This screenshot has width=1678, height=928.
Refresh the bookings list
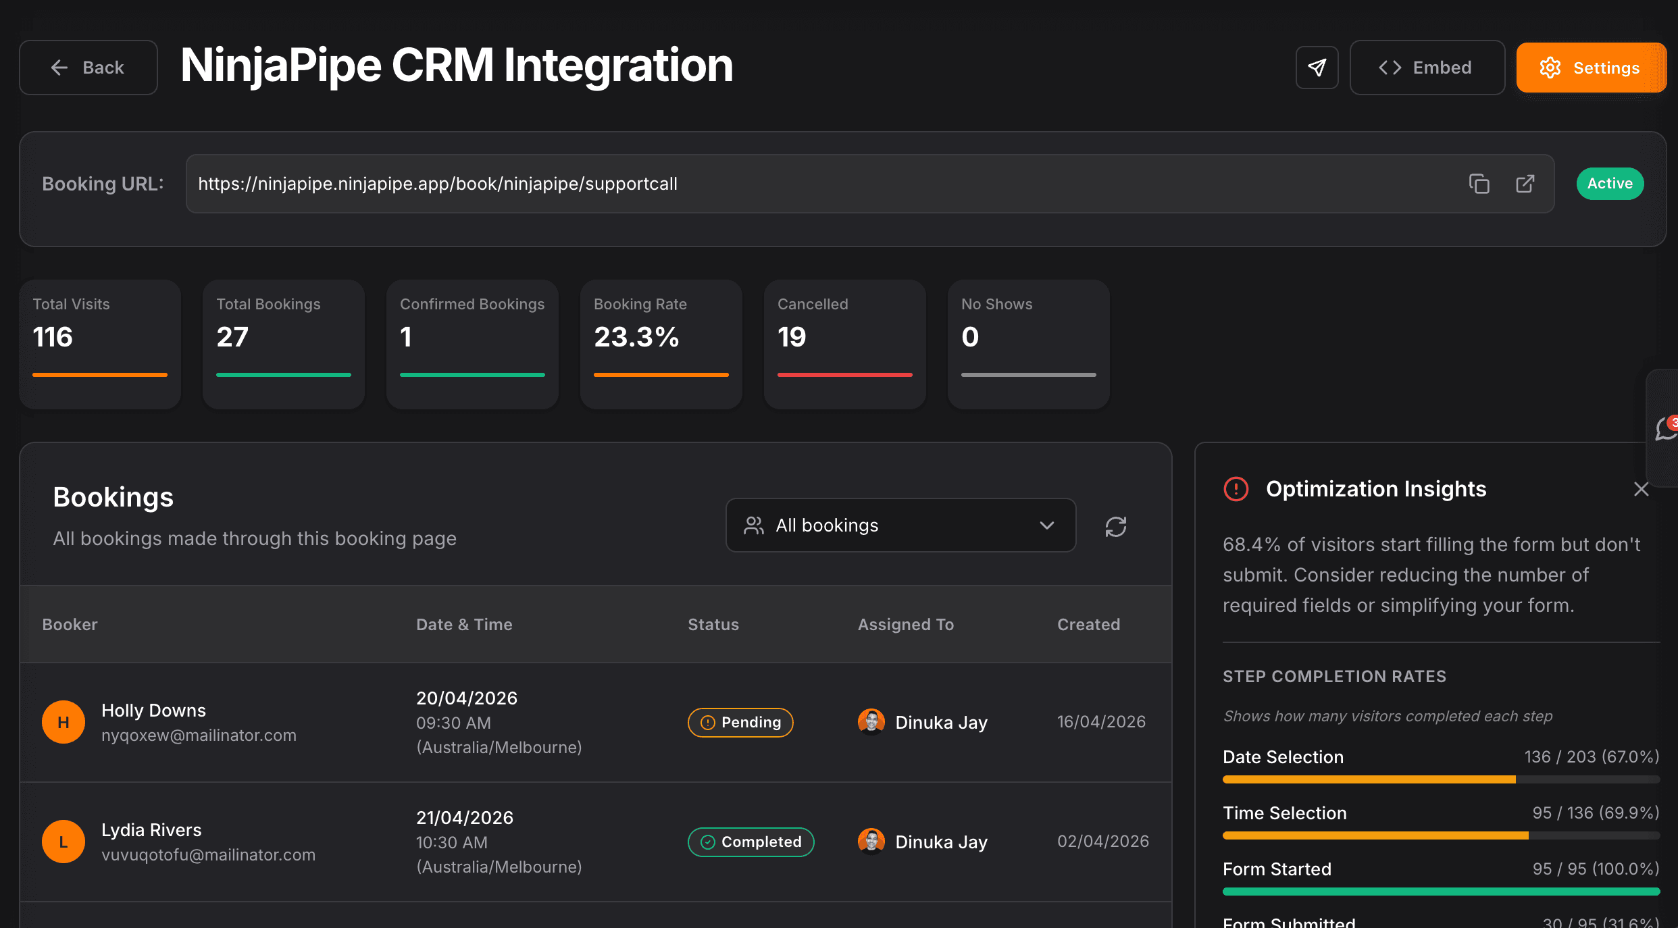pyautogui.click(x=1115, y=526)
